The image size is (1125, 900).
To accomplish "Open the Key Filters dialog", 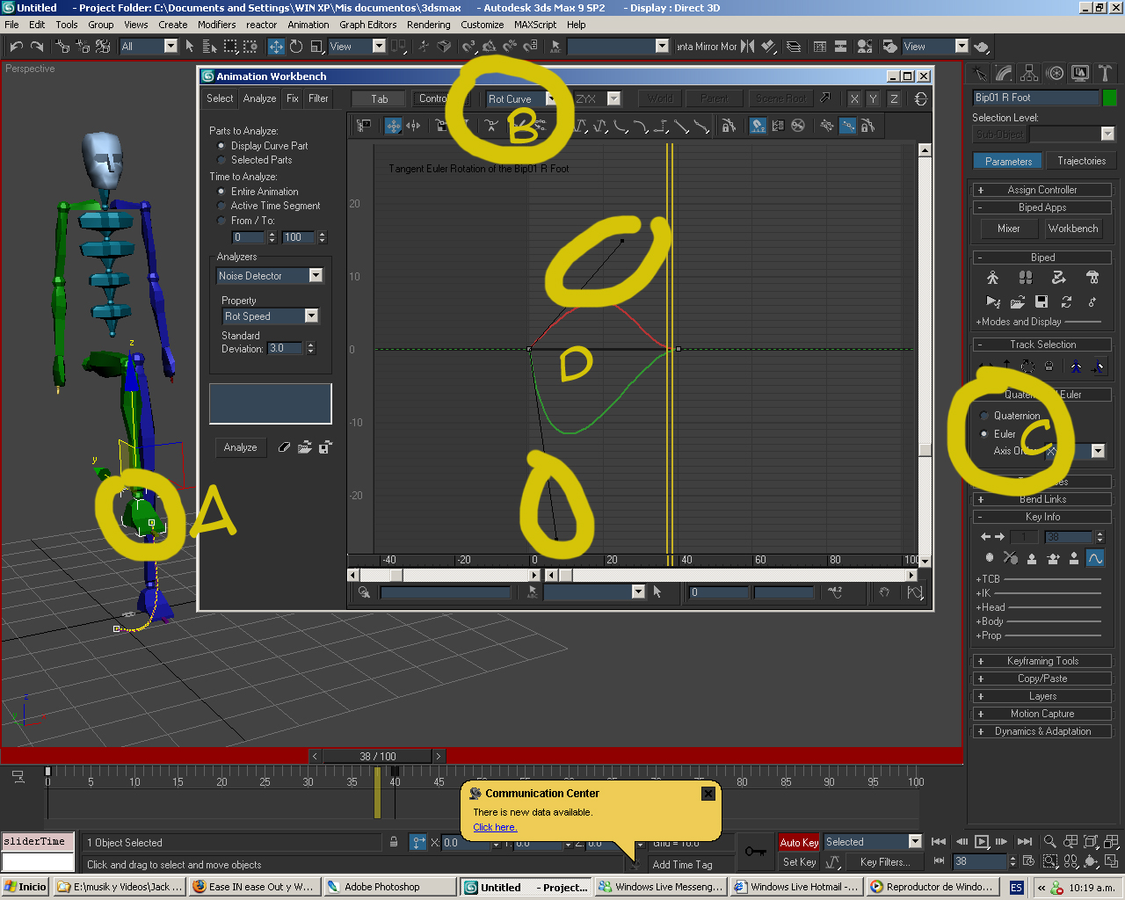I will pos(884,862).
